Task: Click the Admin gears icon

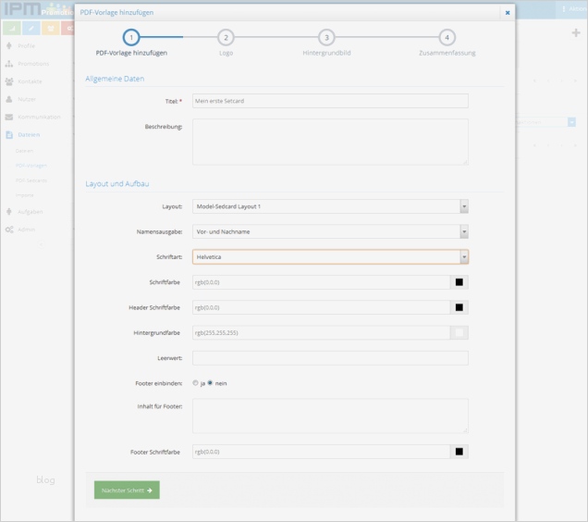Action: pyautogui.click(x=9, y=230)
